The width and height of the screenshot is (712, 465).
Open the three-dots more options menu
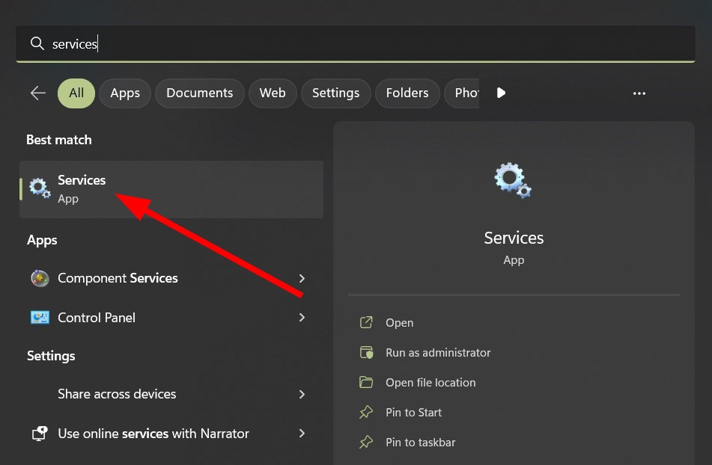point(639,93)
